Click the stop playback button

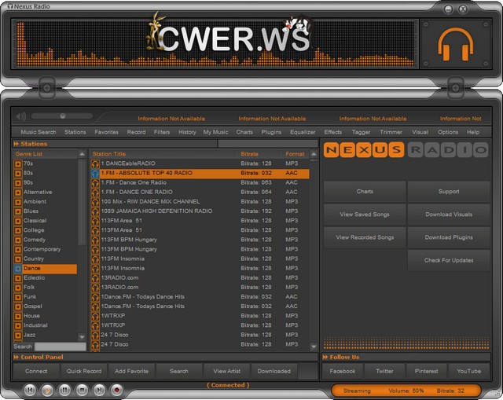82,389
